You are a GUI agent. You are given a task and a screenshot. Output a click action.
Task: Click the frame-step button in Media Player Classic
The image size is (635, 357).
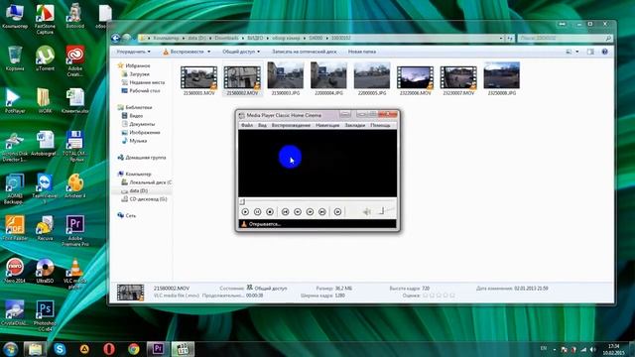337,211
